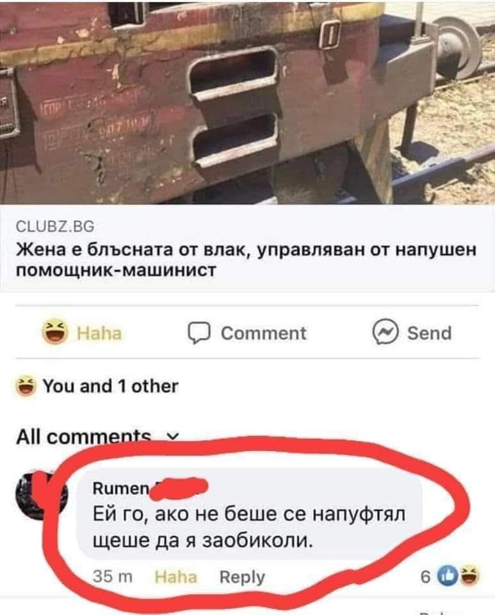Open the train photo article thumbnail
495x615 pixels.
coord(247,102)
